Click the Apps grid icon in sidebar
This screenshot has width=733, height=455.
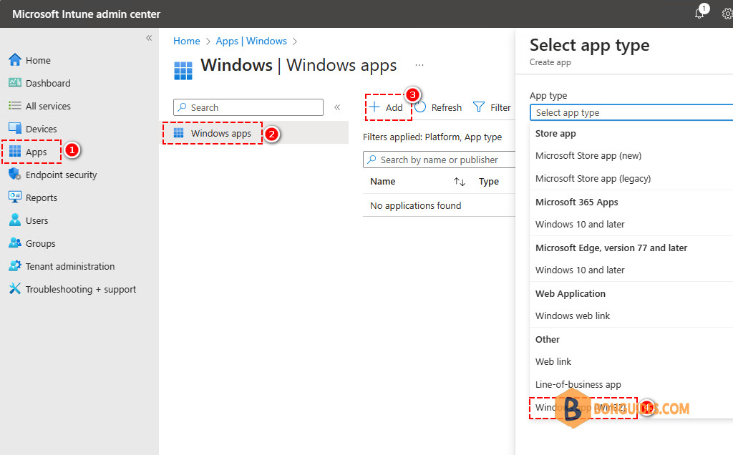(x=15, y=152)
